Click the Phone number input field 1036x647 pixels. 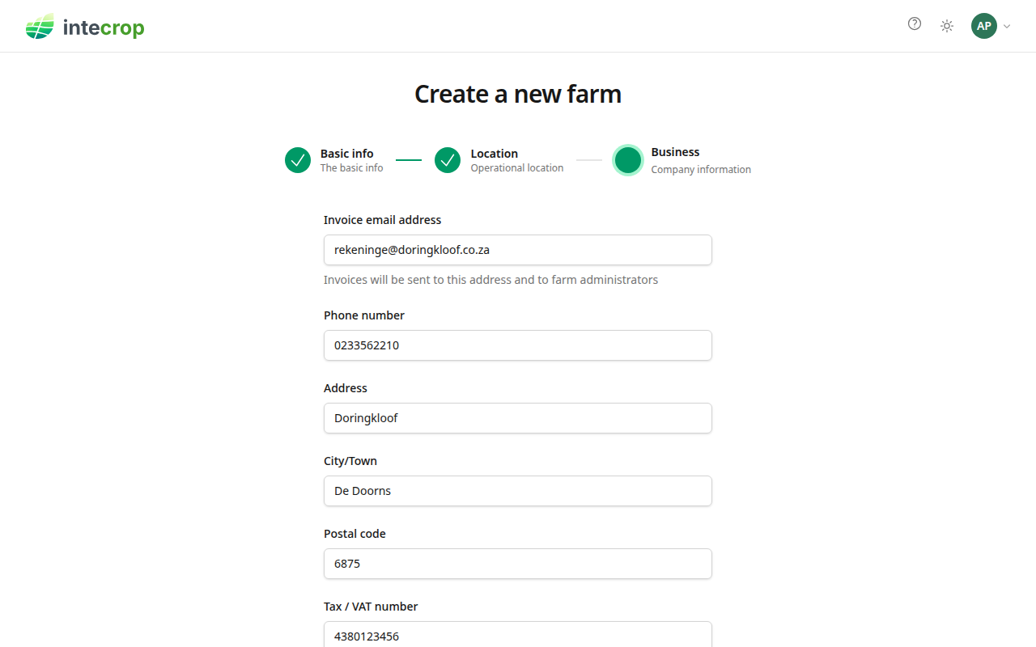click(x=518, y=345)
